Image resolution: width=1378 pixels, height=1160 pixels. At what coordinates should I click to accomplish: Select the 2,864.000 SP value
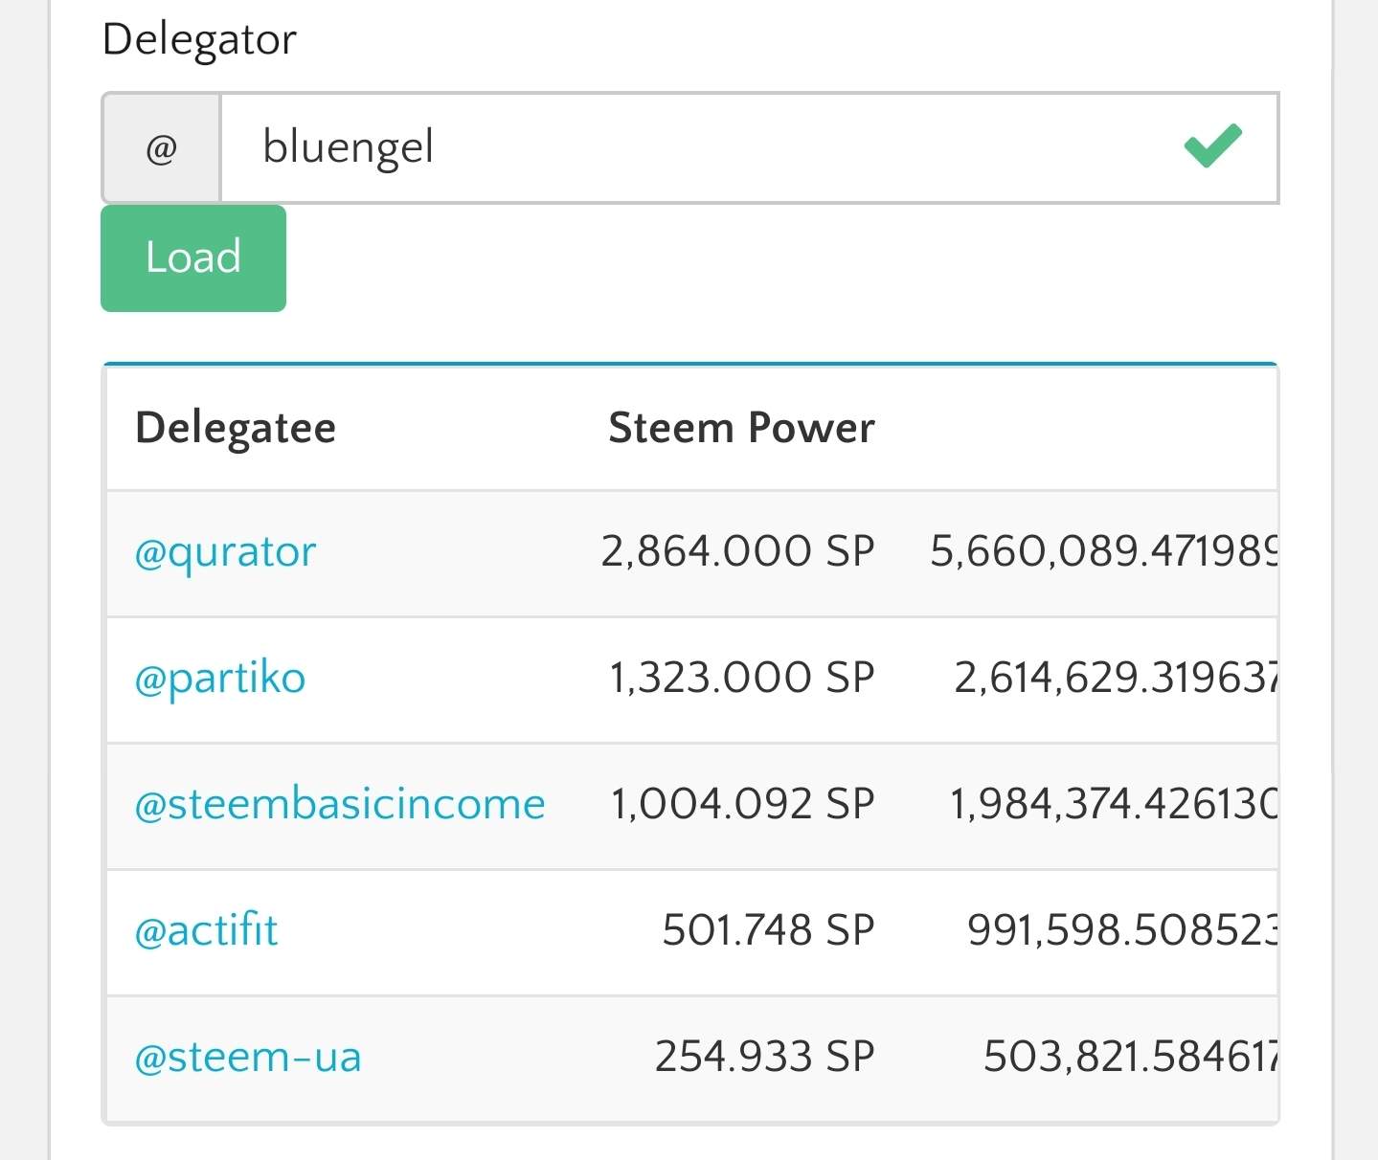point(737,552)
